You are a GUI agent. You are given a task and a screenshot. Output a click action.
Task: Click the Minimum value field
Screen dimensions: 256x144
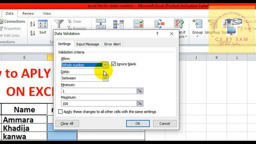[99, 91]
